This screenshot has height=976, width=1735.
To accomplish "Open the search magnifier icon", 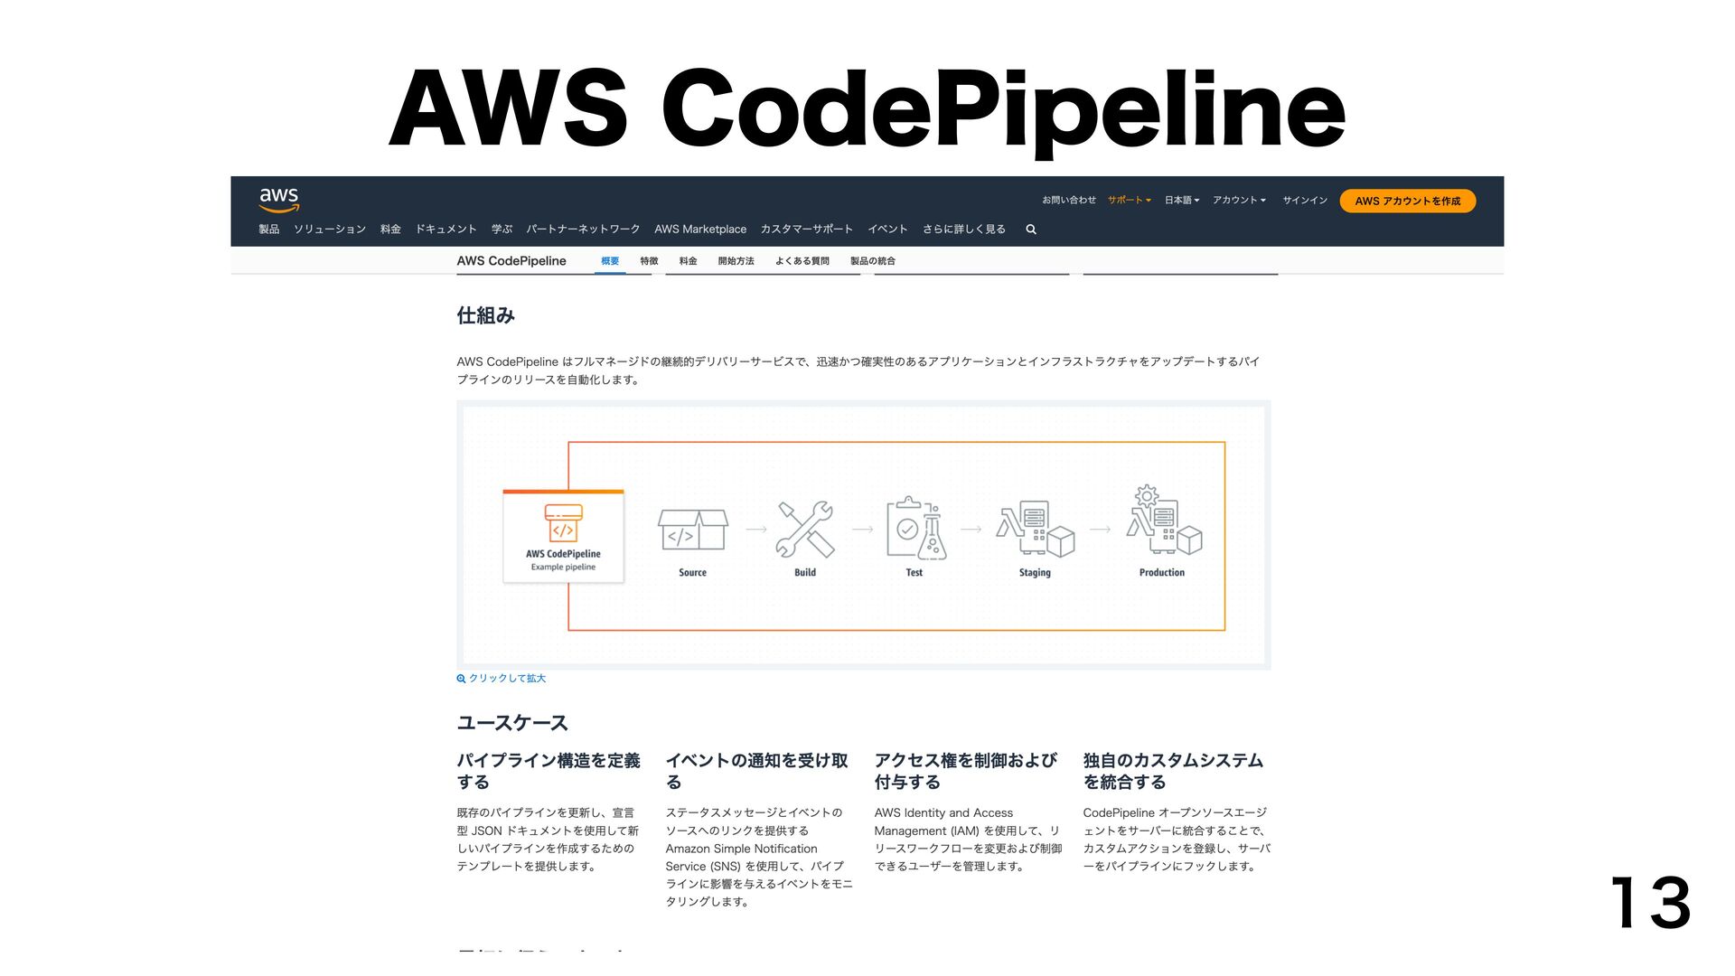I will click(x=1031, y=230).
